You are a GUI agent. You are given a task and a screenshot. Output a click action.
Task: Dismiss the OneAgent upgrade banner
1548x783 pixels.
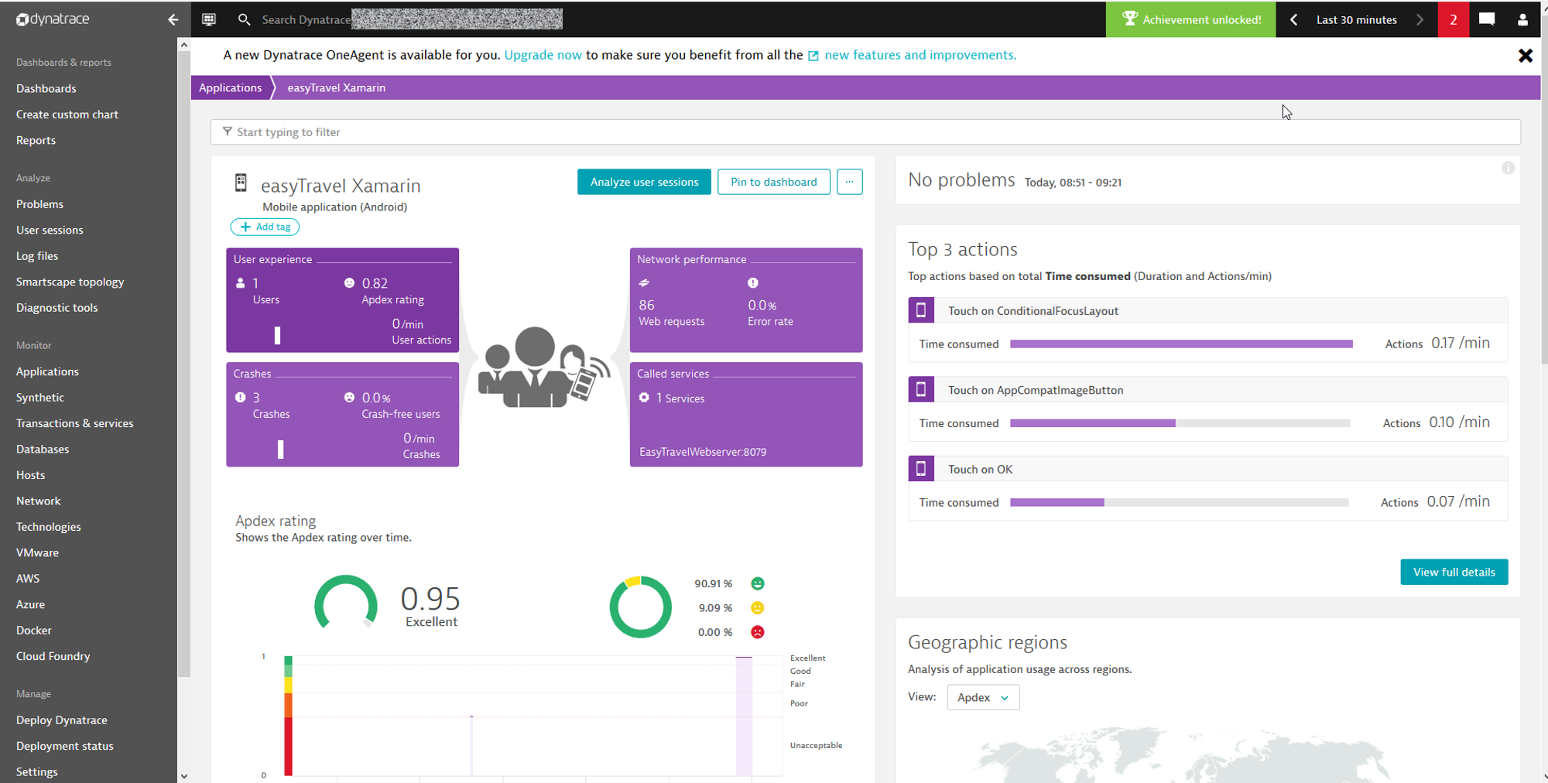pyautogui.click(x=1525, y=56)
